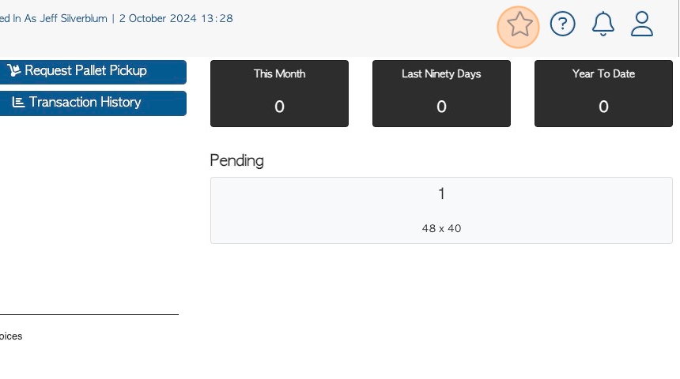The height and width of the screenshot is (379, 680).
Task: Click the 48 x 40 pallet size label
Action: click(441, 228)
